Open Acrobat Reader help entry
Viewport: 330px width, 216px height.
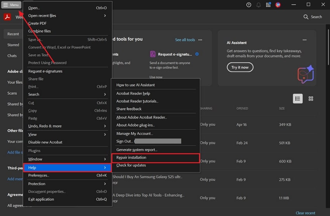pos(156,93)
